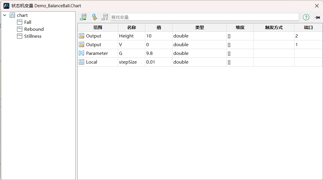
Task: Click the Parameter icon in G row
Action: (81, 53)
